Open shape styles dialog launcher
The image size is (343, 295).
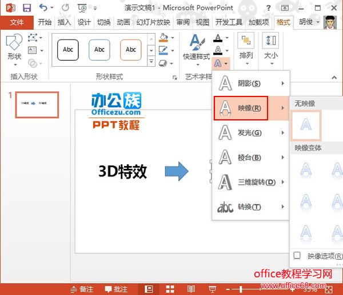coord(174,78)
